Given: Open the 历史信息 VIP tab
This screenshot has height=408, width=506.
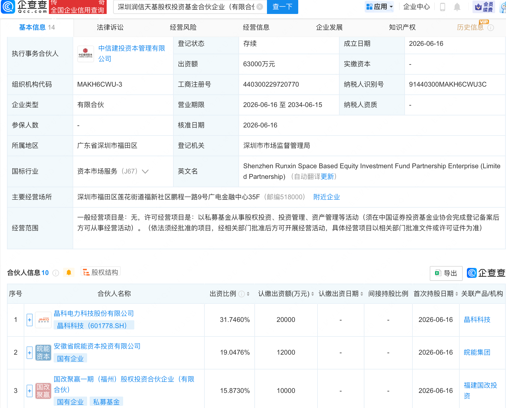Looking at the screenshot, I should (x=470, y=27).
